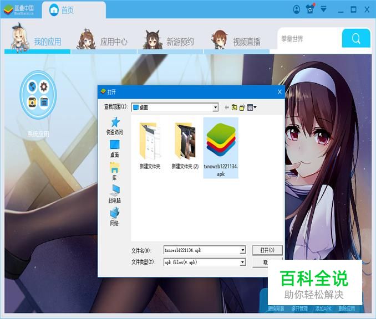
Task: Select the 新建文件夹 folder
Action: click(150, 146)
